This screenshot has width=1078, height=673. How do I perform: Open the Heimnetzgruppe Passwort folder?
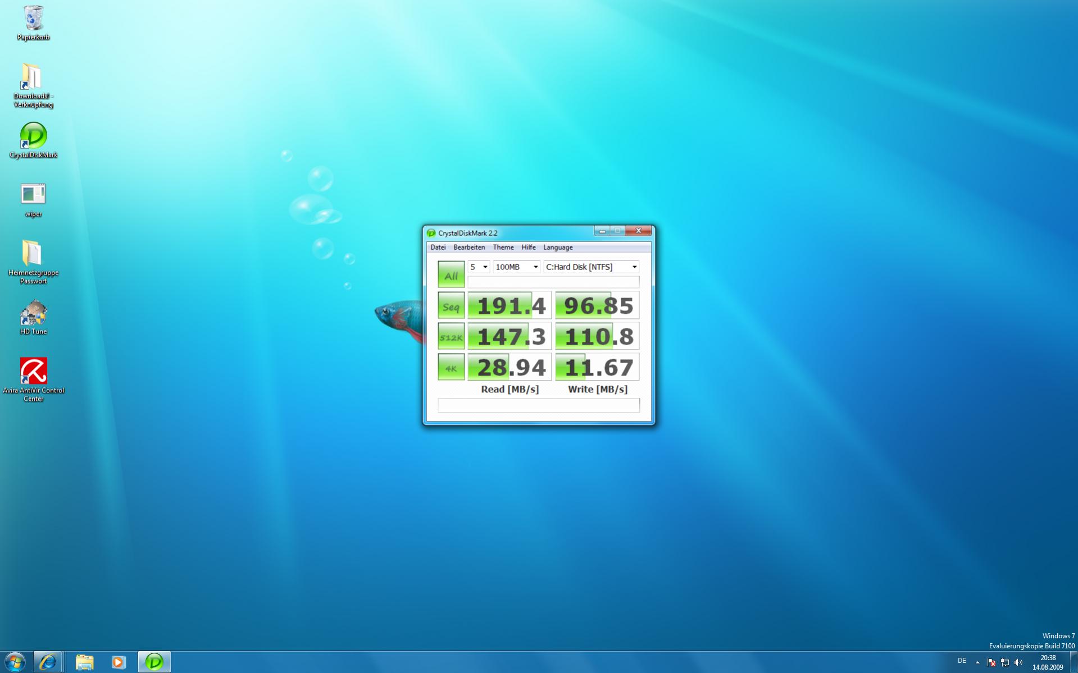click(x=33, y=262)
